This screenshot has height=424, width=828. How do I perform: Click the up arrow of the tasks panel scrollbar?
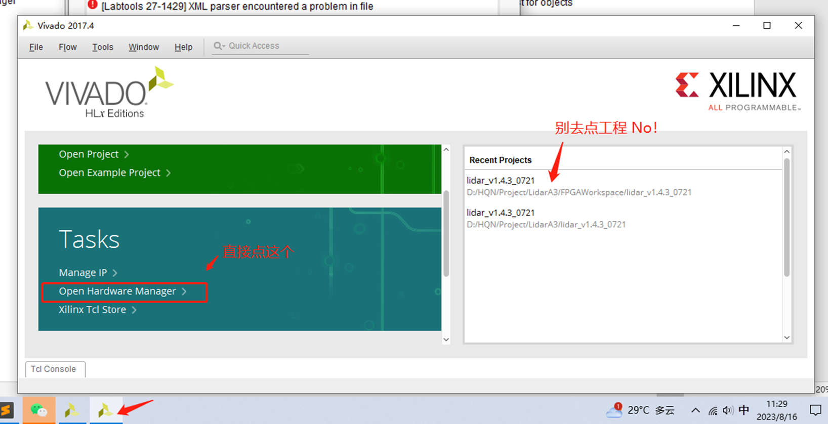[x=446, y=149]
